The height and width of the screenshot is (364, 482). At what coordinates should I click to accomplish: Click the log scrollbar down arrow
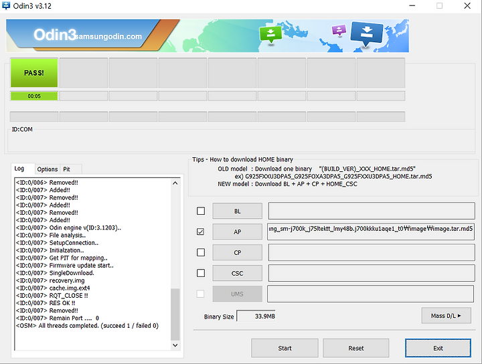click(x=175, y=345)
